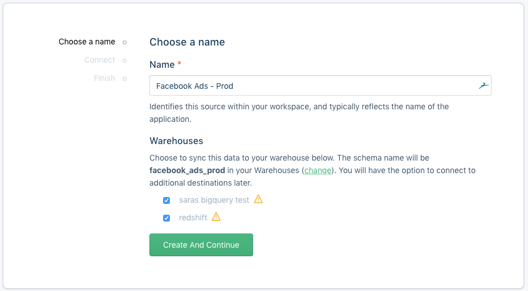Jump to the Finish step in the sidebar

[104, 79]
